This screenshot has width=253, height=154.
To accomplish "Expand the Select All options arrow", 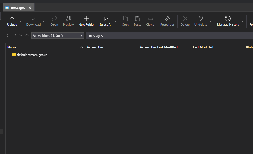I will pos(115,21).
